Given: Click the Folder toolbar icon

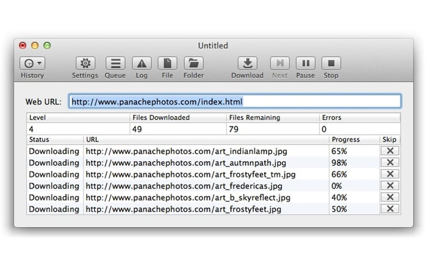Looking at the screenshot, I should 193,63.
